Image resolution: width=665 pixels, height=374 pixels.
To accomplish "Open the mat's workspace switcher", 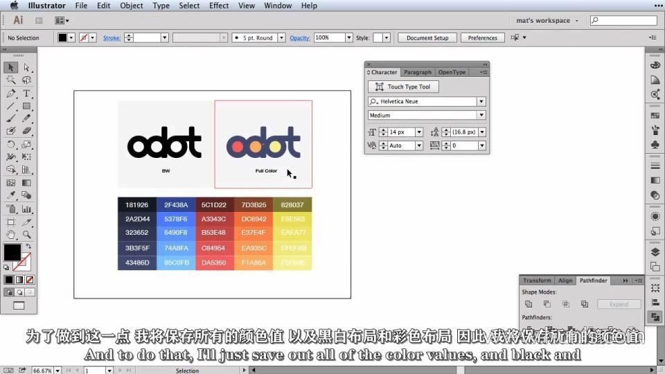I will 547,20.
